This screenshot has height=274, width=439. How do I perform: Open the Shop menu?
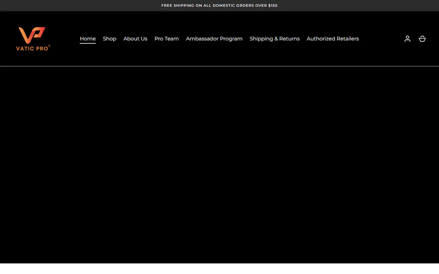(x=109, y=39)
